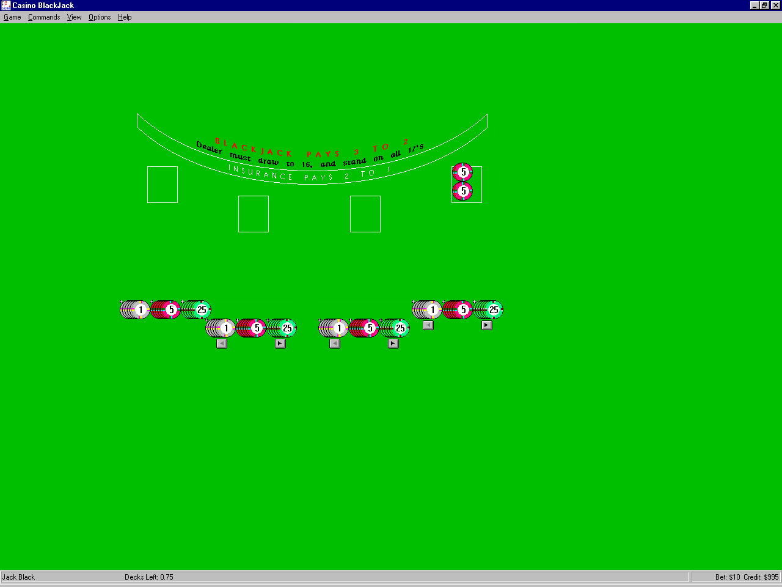This screenshot has height=587, width=782.
Task: Select the second player's $5 chip stack
Action: 251,328
